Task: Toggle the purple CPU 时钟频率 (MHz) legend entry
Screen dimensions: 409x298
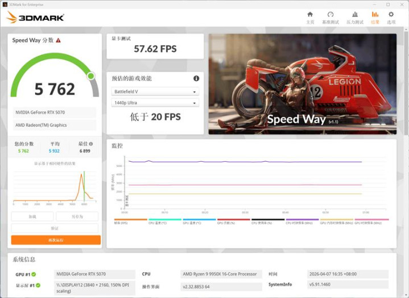Action: coord(302,221)
